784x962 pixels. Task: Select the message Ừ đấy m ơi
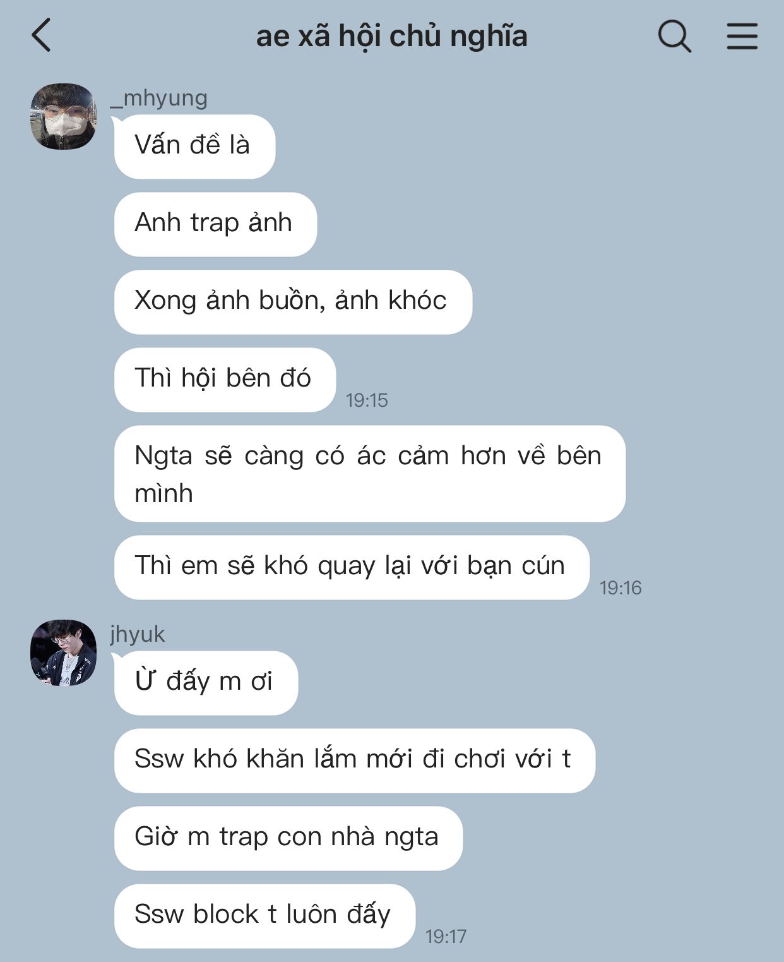coord(206,683)
